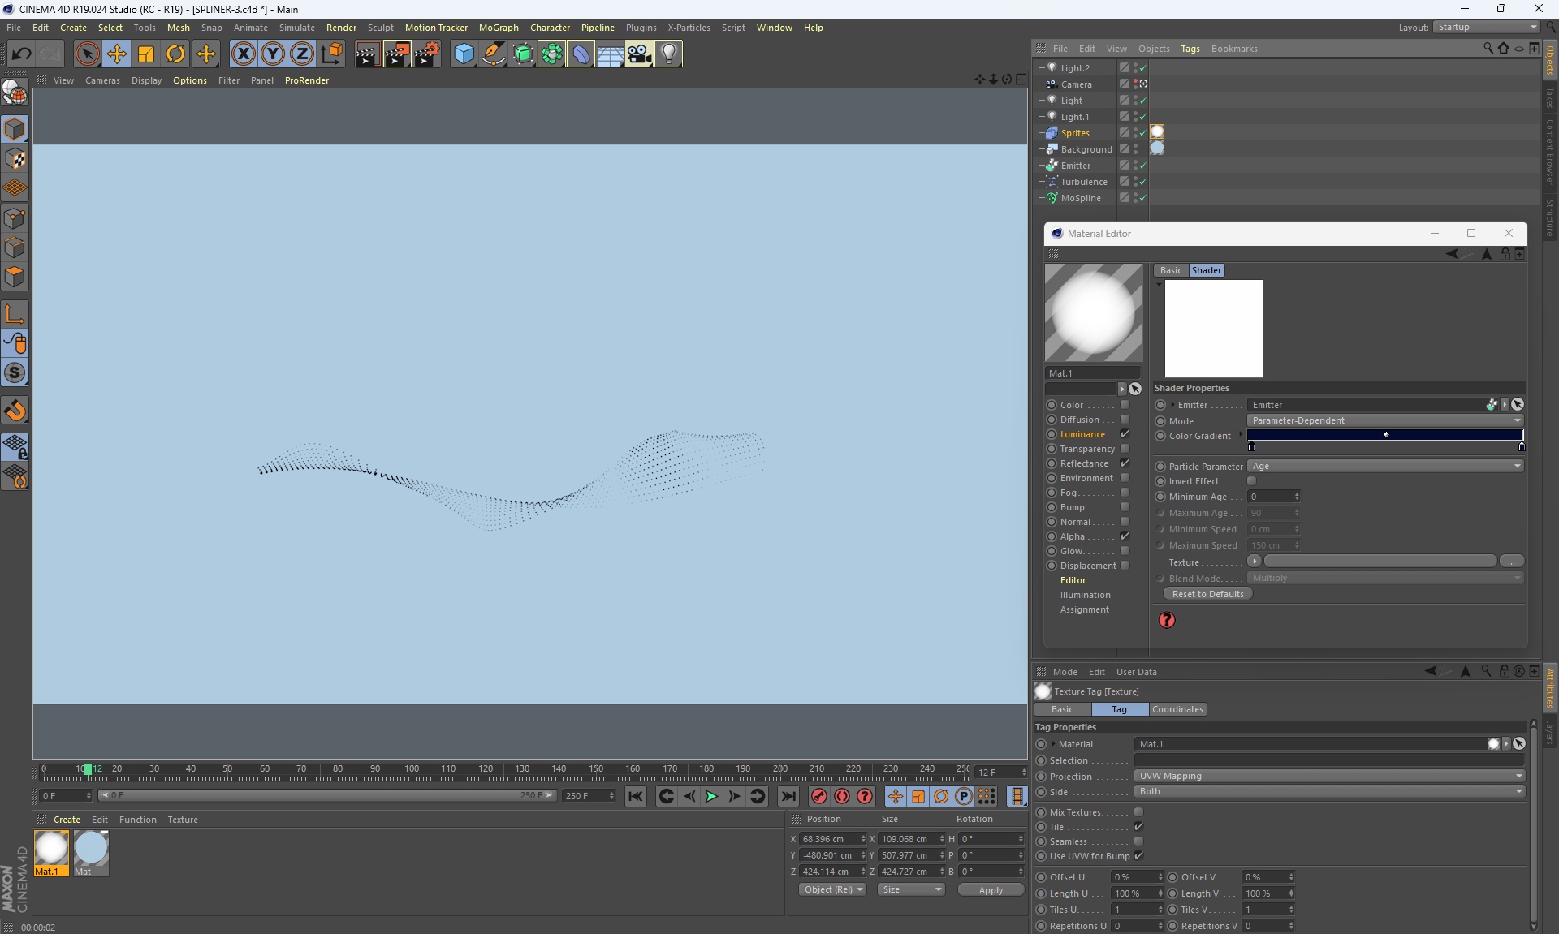Open the Mode Parameter-Dependent dropdown
The image size is (1559, 934).
point(1384,420)
